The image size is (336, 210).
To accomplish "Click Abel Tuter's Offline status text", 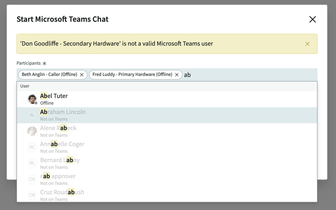I will 47,103.
